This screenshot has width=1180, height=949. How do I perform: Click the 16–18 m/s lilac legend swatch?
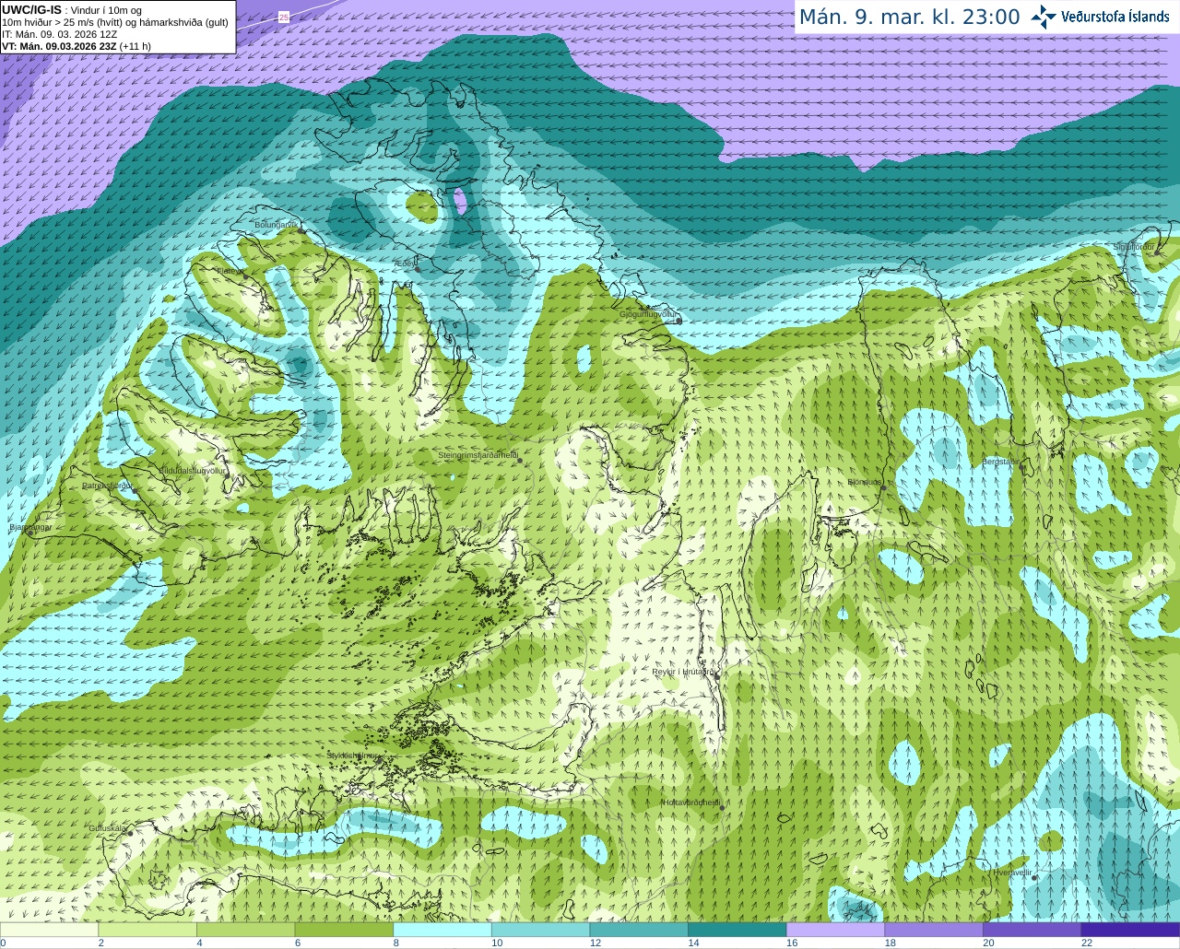(835, 930)
